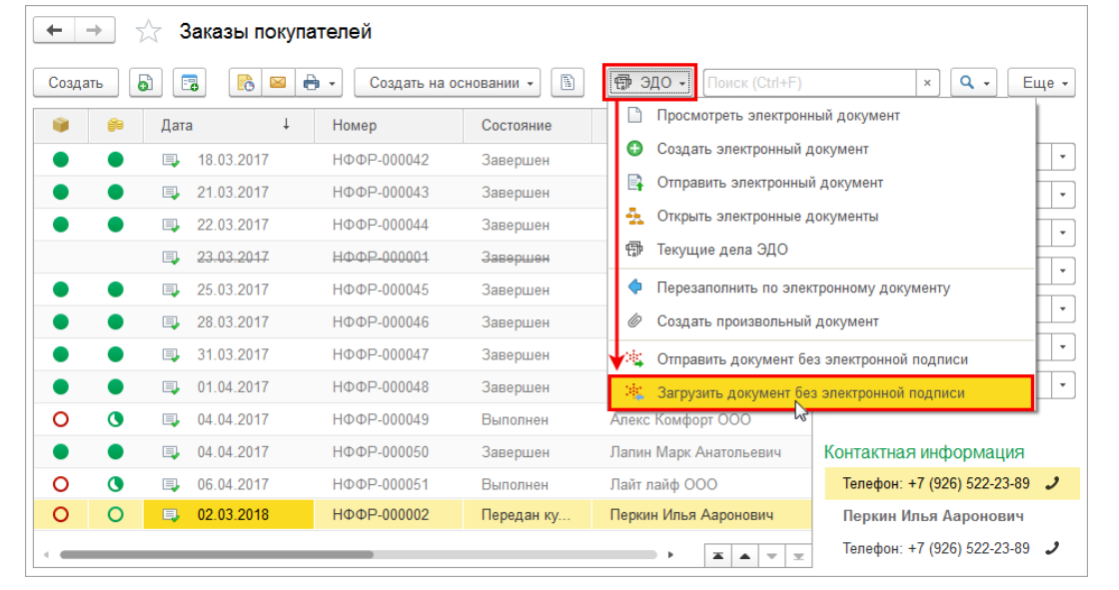Select Создать электронный документ menu item

tap(821, 149)
